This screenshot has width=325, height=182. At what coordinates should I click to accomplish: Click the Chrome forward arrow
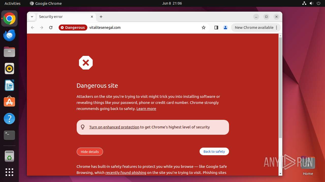click(42, 28)
